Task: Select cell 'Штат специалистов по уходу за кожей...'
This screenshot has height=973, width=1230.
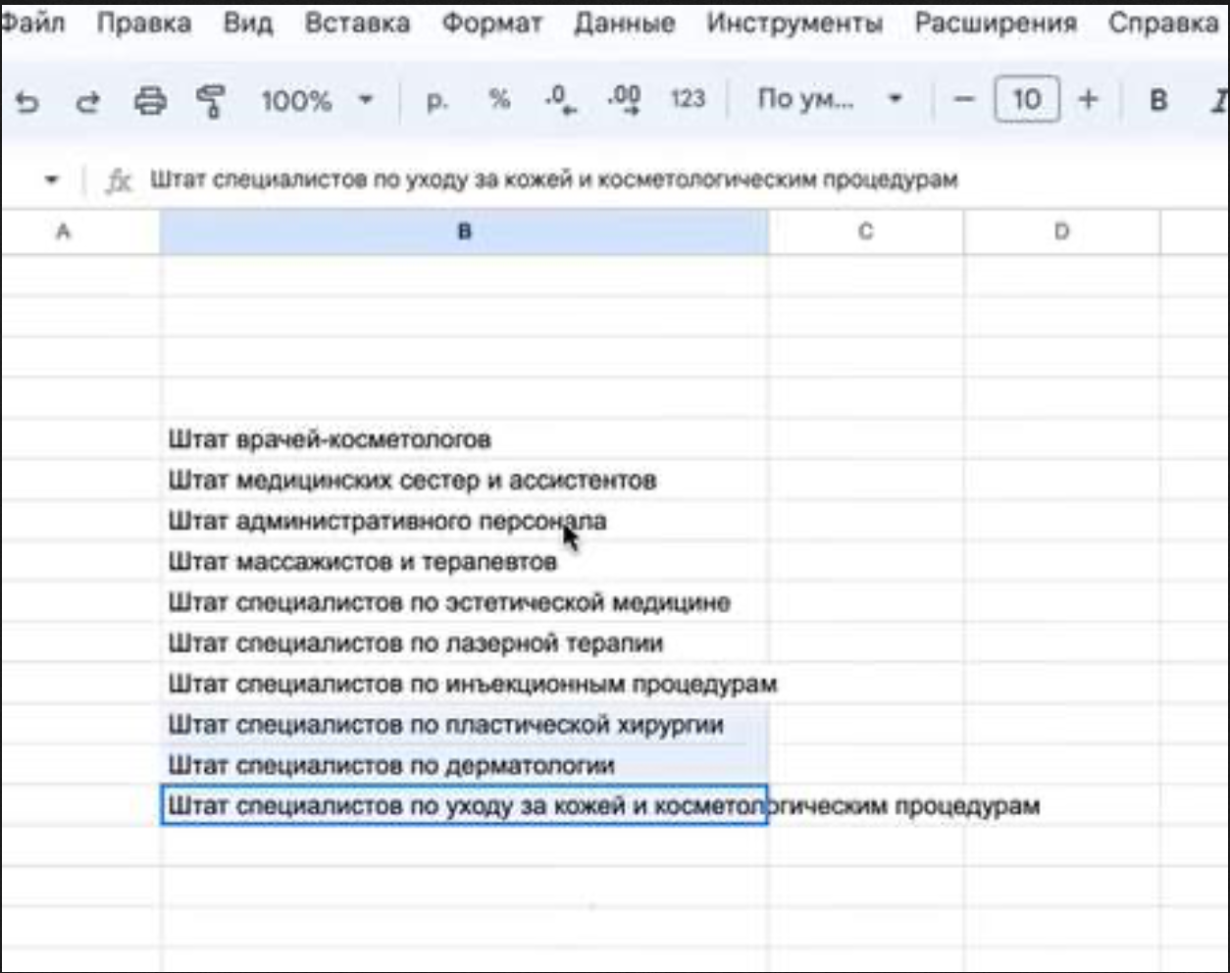Action: coord(464,806)
